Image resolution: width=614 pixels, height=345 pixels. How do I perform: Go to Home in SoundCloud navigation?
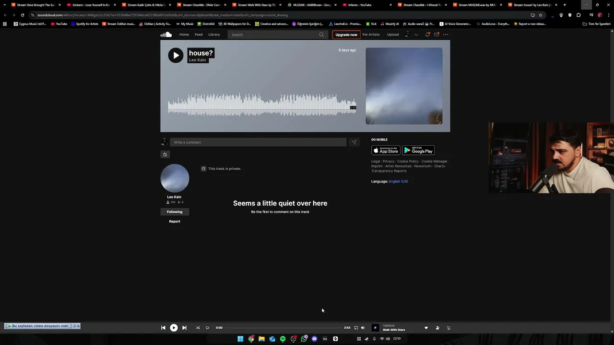(184, 34)
